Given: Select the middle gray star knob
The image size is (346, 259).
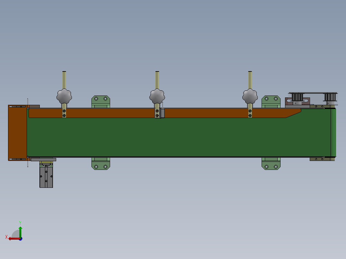Looking at the screenshot, I should pos(157,96).
